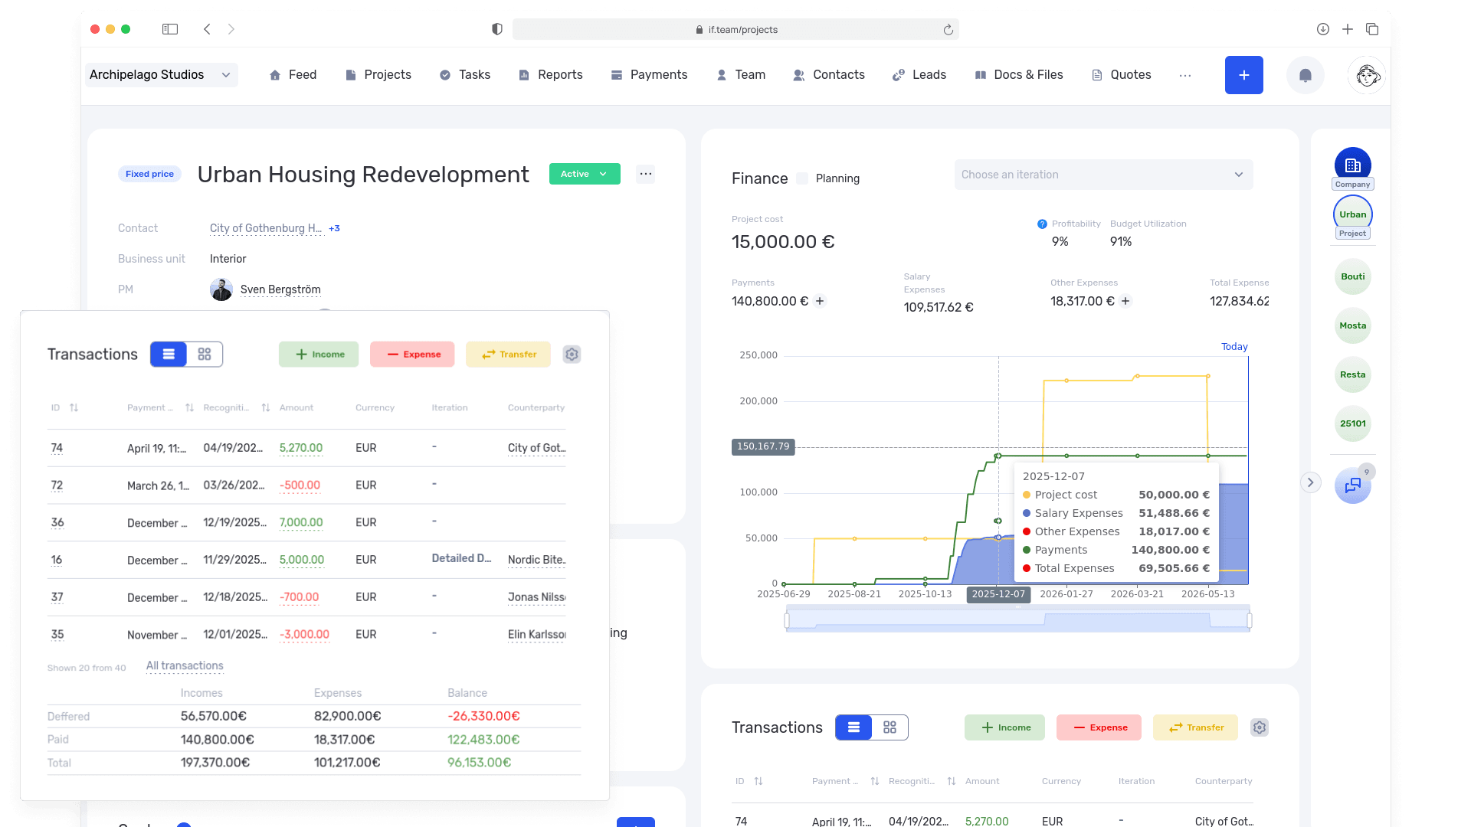Click the notifications bell icon

point(1306,75)
